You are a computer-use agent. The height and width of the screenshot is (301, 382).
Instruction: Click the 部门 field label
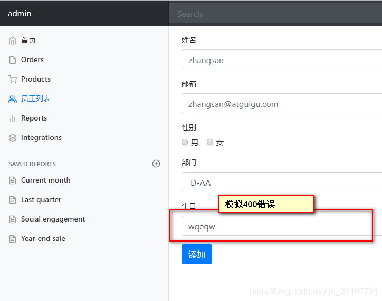coord(188,163)
